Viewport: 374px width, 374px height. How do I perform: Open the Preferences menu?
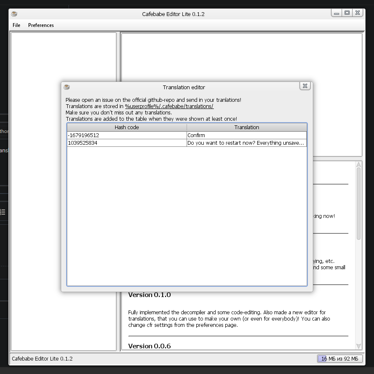[x=41, y=25]
